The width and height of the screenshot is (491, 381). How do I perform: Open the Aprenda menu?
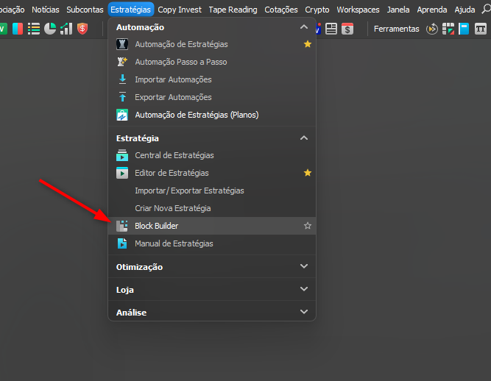(x=432, y=10)
